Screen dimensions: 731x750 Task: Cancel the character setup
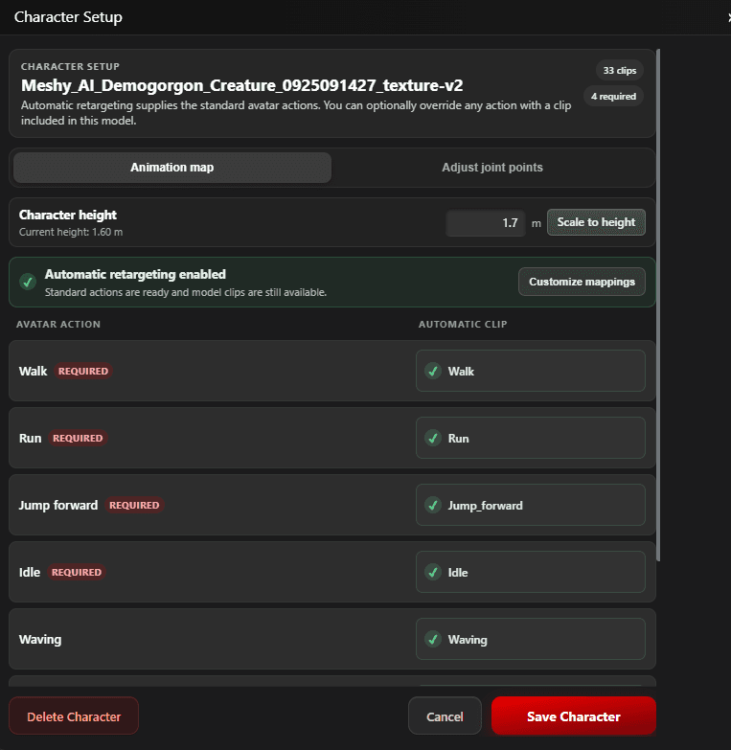point(445,716)
